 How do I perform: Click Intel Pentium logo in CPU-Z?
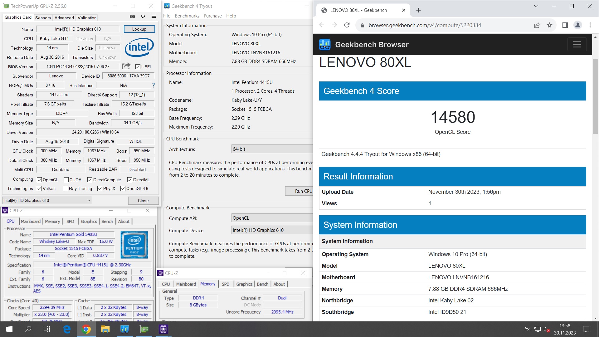pos(134,245)
